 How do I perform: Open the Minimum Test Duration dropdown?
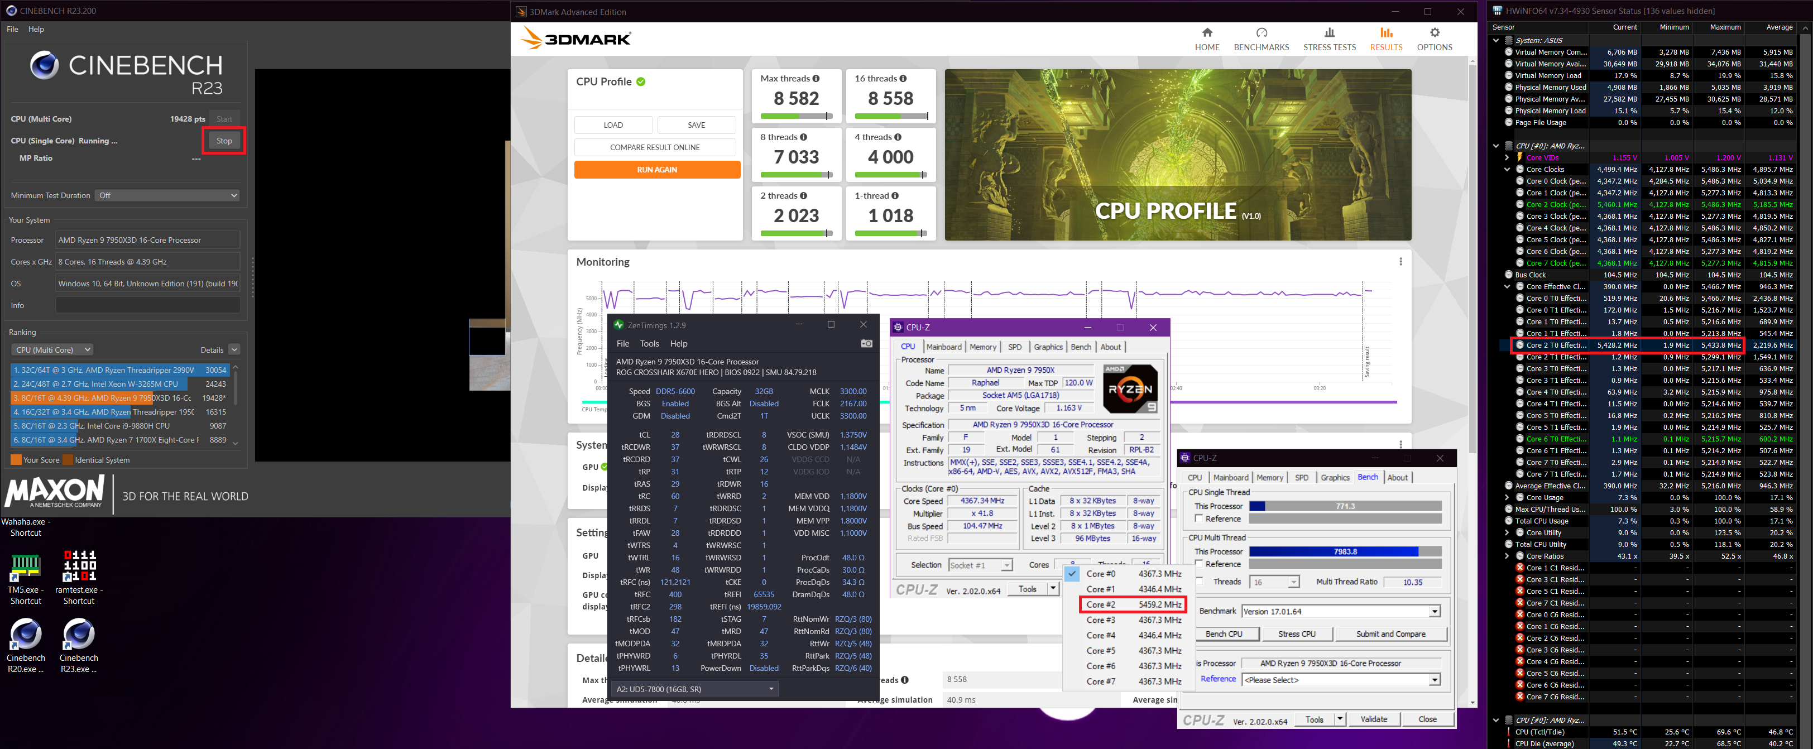(167, 196)
